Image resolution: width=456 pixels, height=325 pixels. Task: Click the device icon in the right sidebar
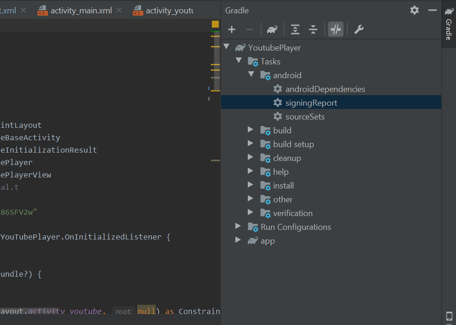pyautogui.click(x=449, y=316)
